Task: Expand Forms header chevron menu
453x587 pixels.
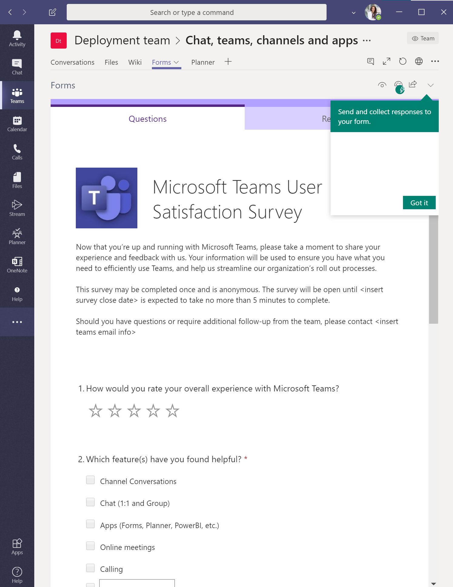Action: (431, 85)
